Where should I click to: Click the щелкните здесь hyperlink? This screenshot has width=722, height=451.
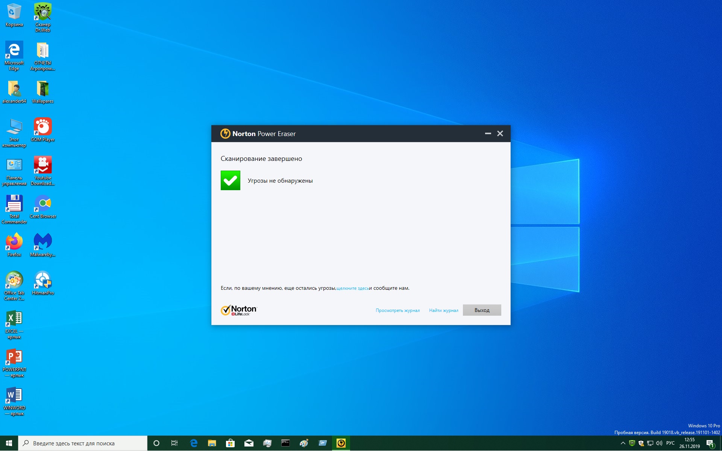point(352,288)
